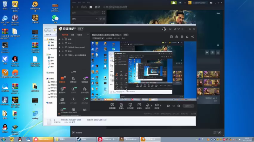
Task: Switch to the second scene tab
Action: pyautogui.click(x=73, y=35)
